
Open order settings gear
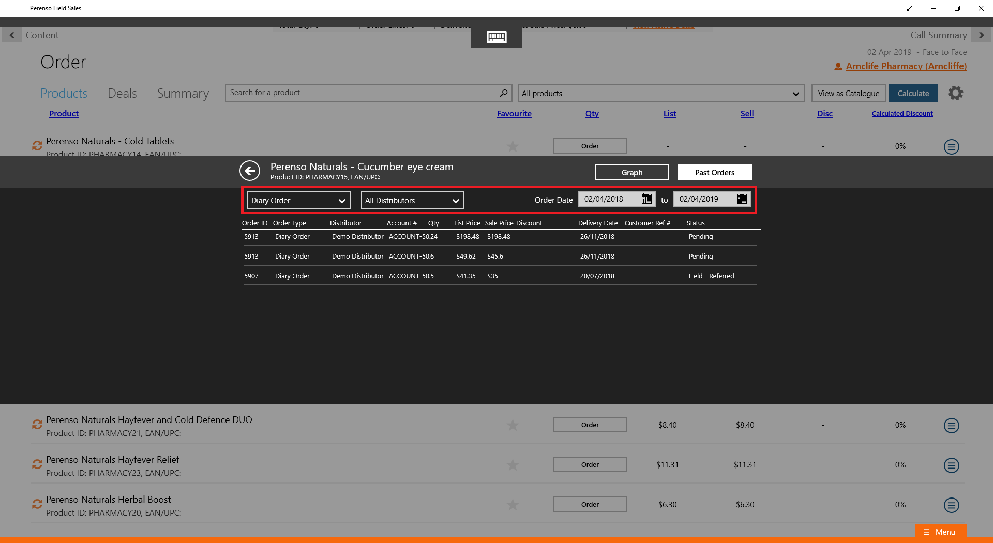point(955,93)
